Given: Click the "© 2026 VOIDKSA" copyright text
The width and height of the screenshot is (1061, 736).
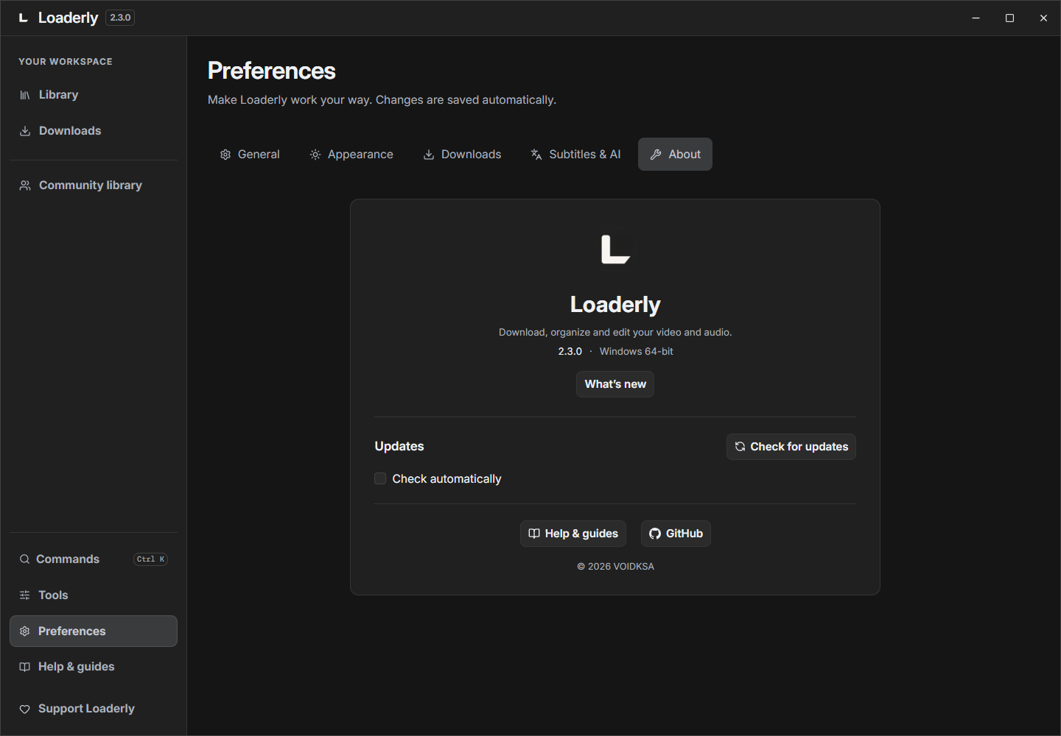Looking at the screenshot, I should click(x=615, y=567).
